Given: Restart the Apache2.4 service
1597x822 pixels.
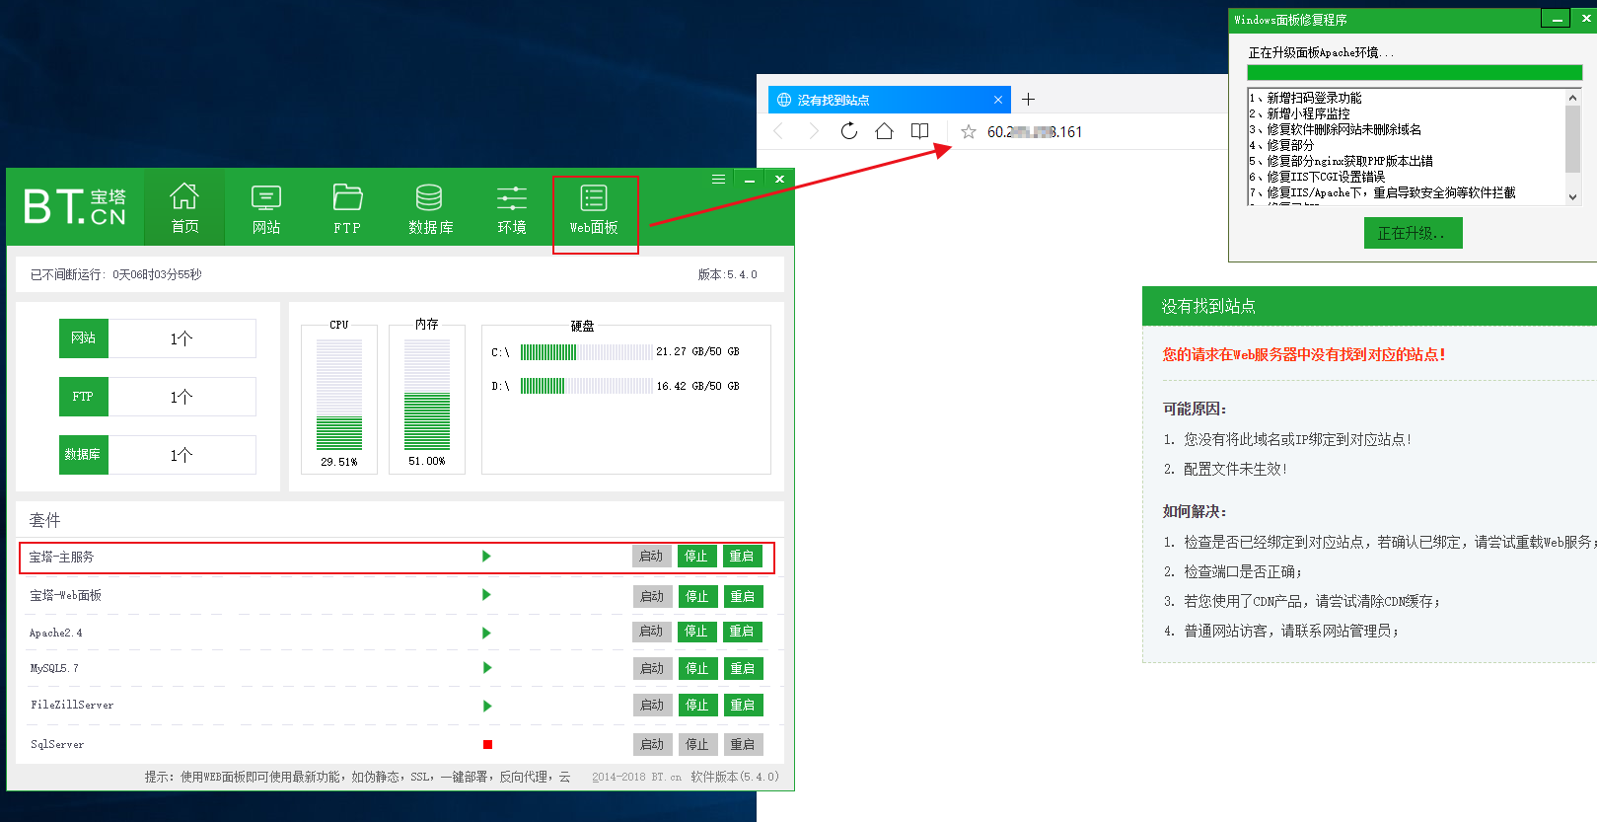Looking at the screenshot, I should (742, 632).
